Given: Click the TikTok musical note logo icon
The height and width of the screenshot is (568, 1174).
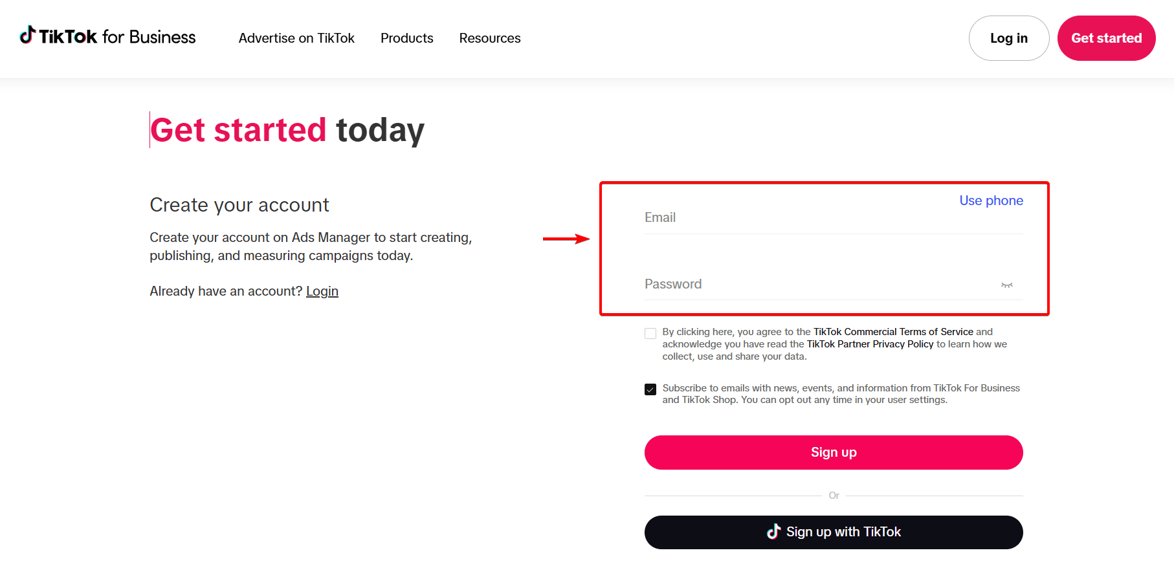Looking at the screenshot, I should click(28, 37).
